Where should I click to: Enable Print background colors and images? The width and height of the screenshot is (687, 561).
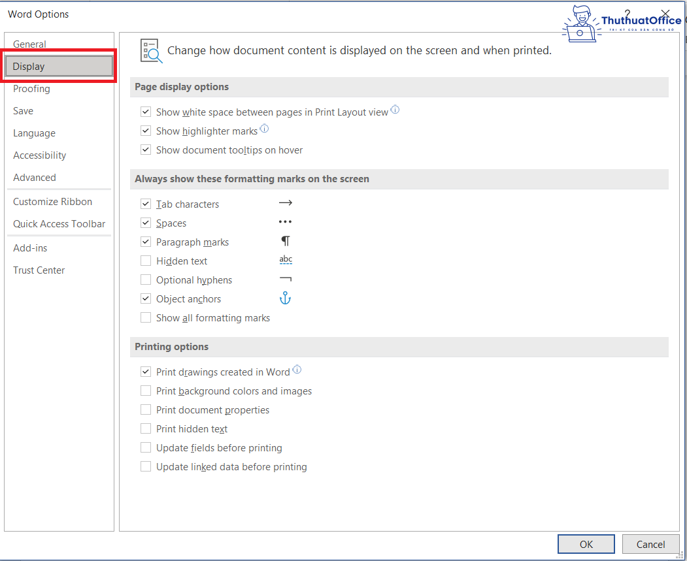(x=146, y=391)
